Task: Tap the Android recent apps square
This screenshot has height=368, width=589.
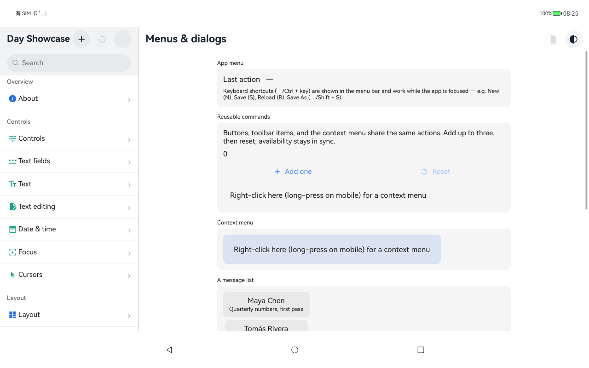Action: (421, 350)
